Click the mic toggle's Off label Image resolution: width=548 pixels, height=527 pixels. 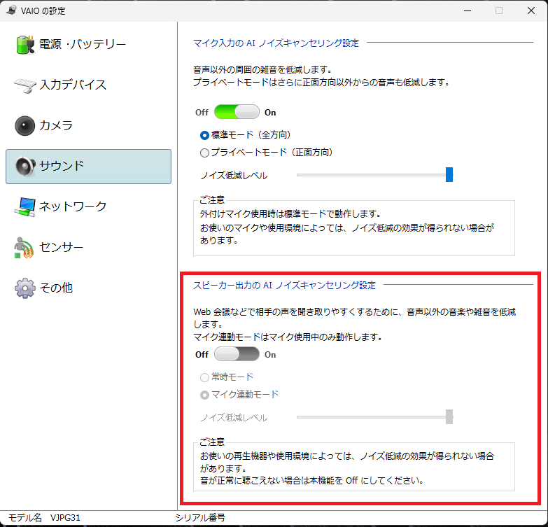pos(202,113)
